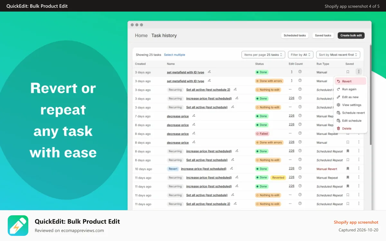Open three-dot menu on 11 days ago 'test schedule 2' row
The height and width of the screenshot is (241, 386).
359,203
